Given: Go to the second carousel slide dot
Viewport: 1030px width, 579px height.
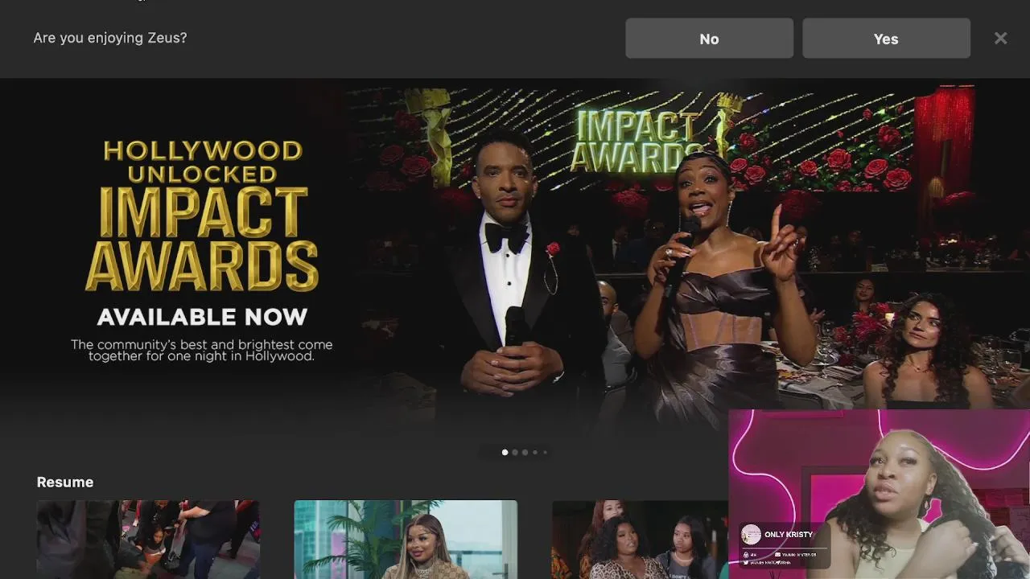Looking at the screenshot, I should point(515,452).
